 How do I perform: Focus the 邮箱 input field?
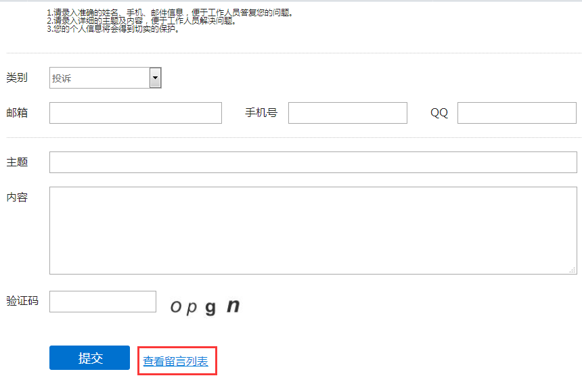click(x=135, y=113)
